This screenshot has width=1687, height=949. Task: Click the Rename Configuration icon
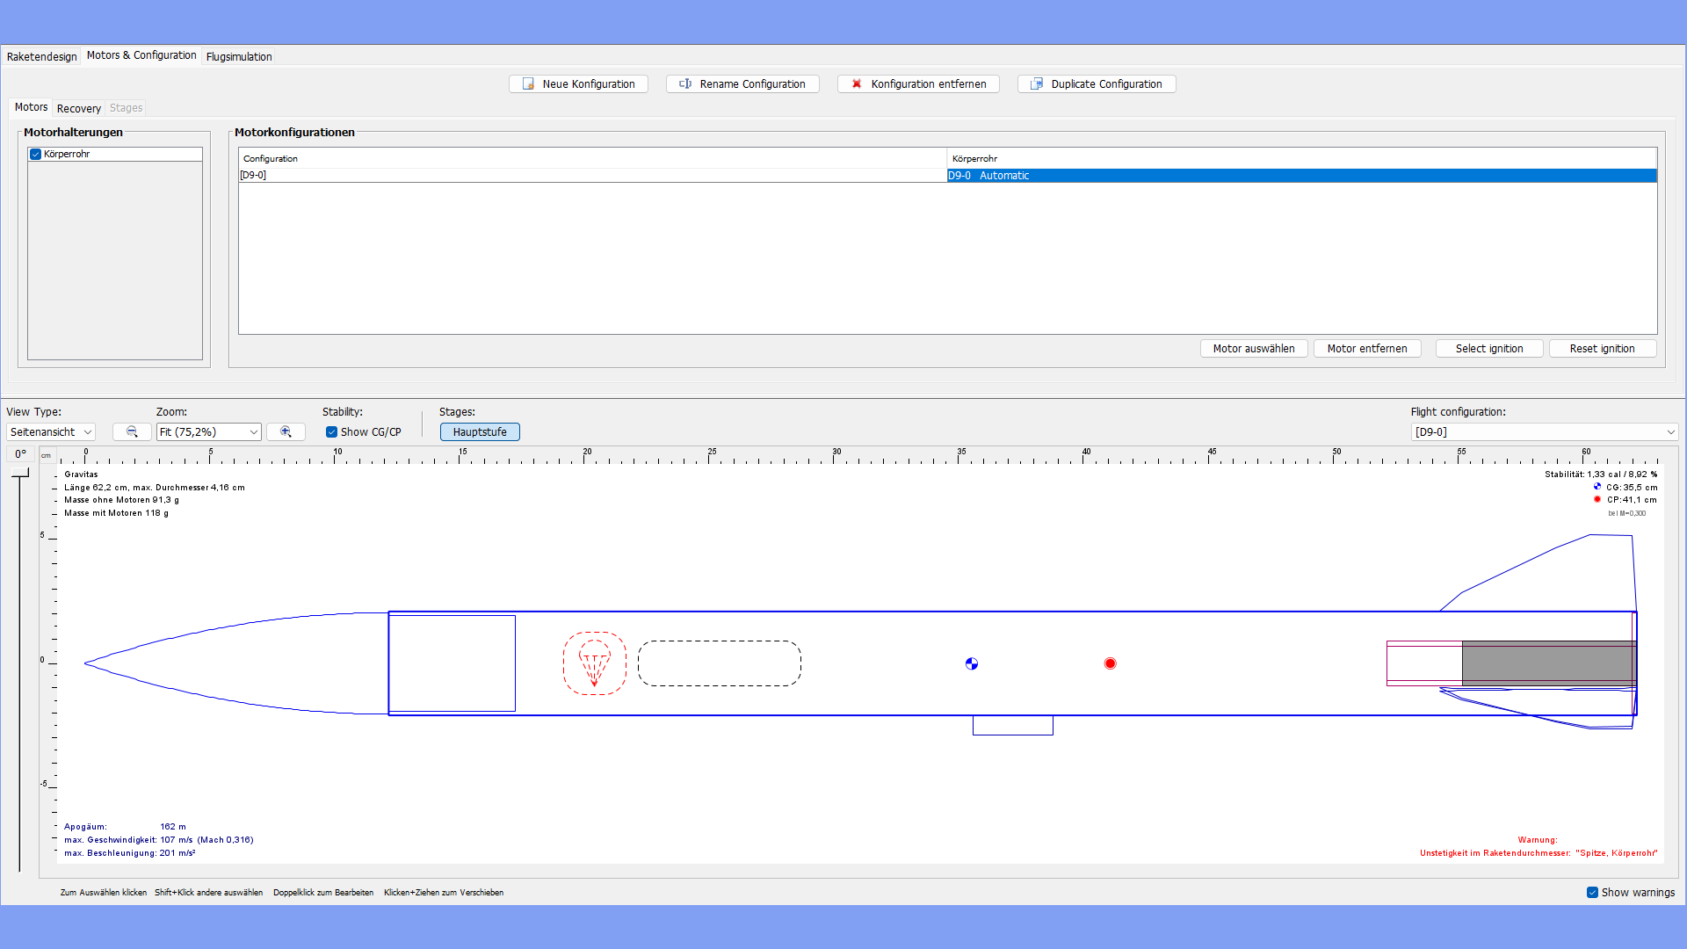pos(685,84)
